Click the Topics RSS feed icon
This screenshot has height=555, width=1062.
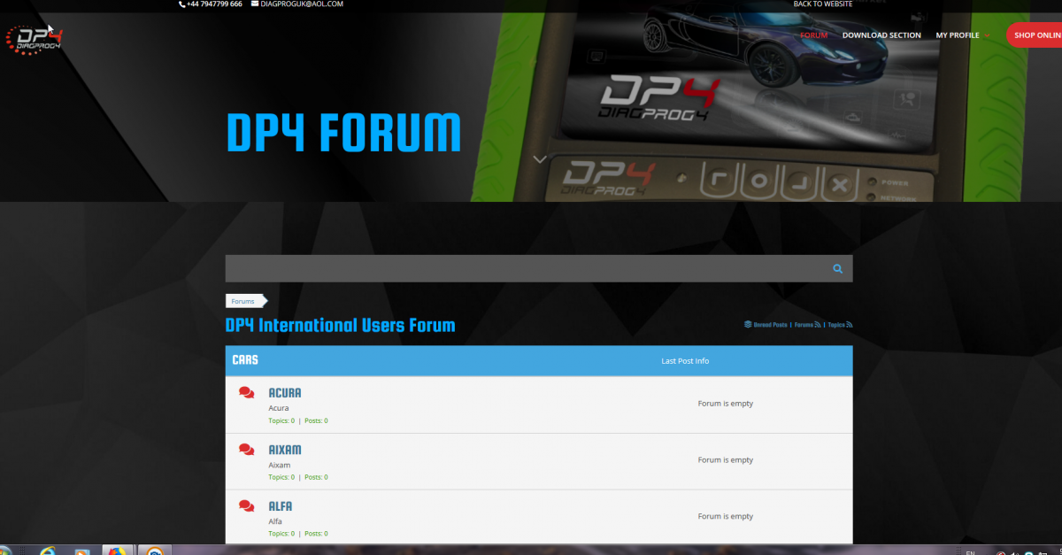[850, 325]
